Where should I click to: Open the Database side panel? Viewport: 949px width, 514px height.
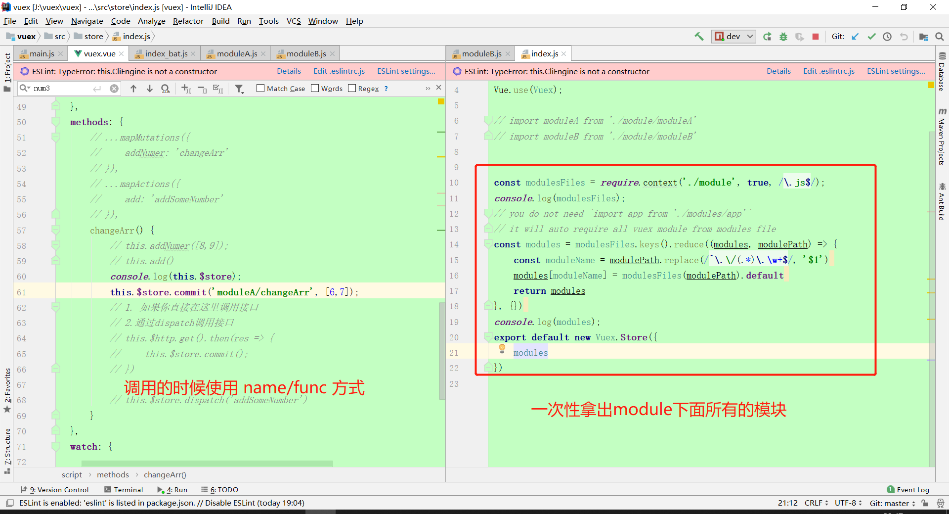pos(942,72)
